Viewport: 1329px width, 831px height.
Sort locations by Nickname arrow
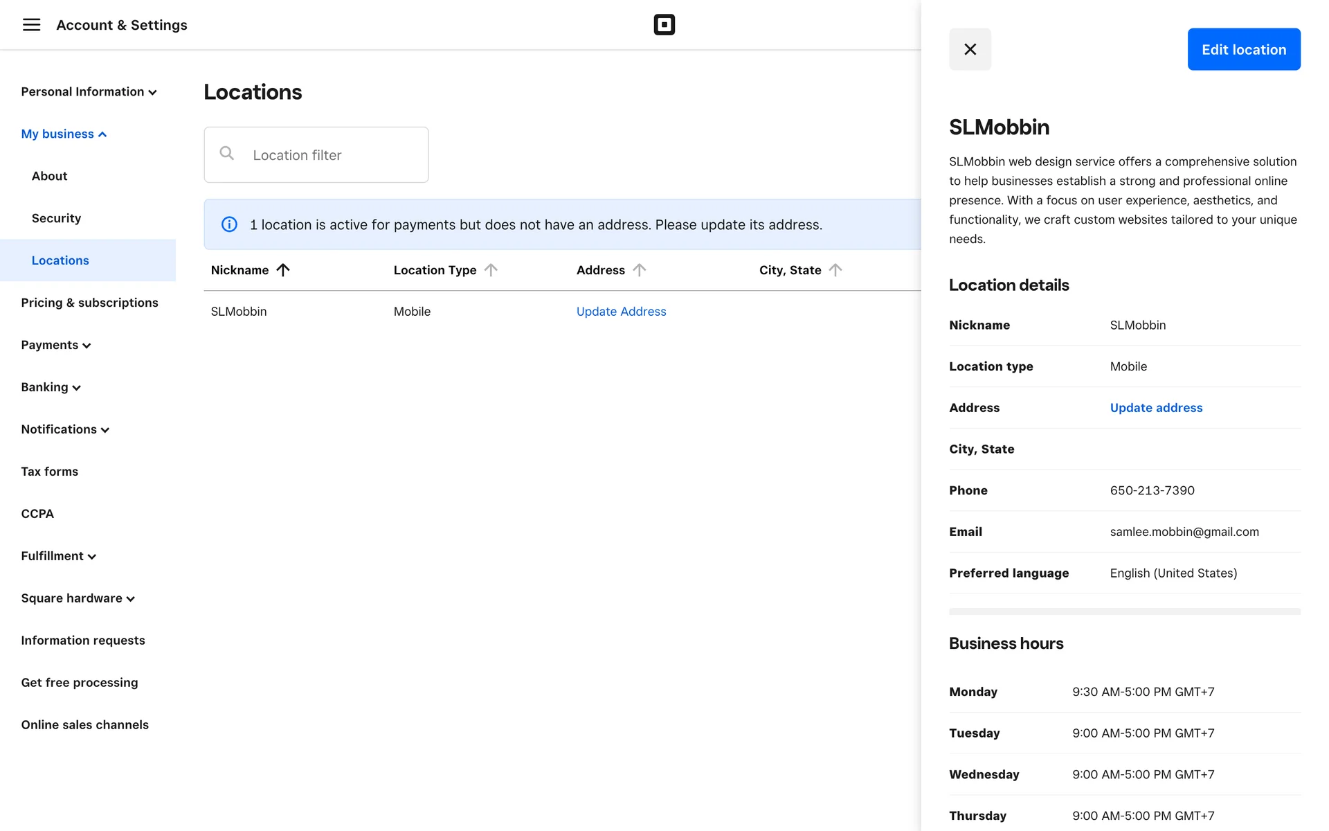[283, 270]
